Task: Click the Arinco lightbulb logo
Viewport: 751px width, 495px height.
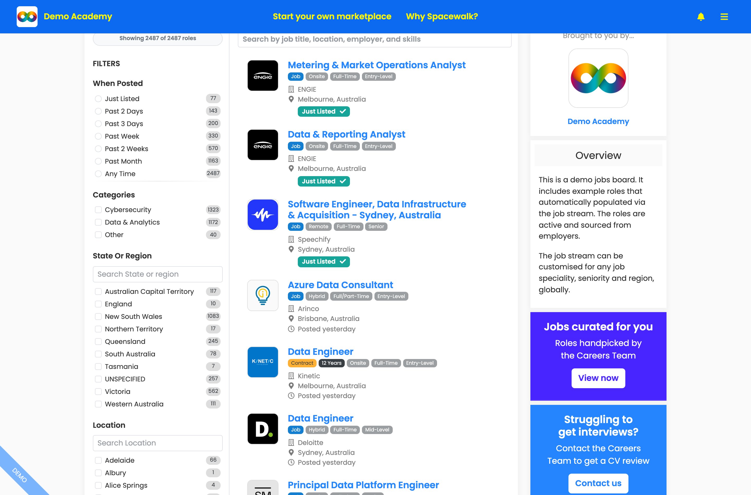Action: coord(263,295)
